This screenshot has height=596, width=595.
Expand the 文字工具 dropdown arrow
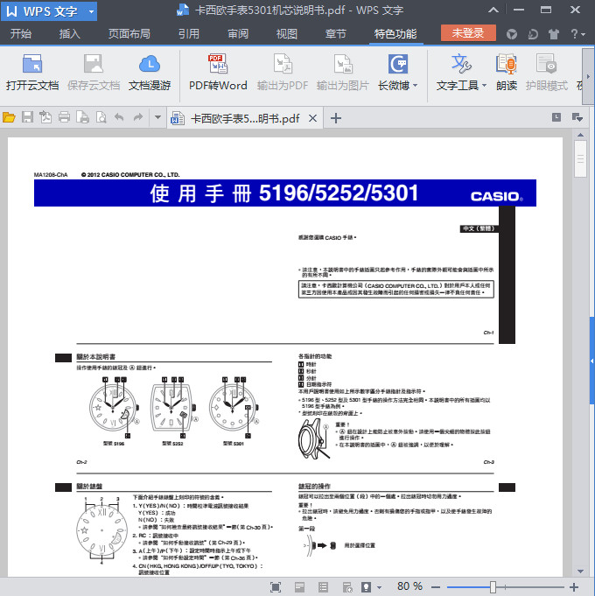484,86
